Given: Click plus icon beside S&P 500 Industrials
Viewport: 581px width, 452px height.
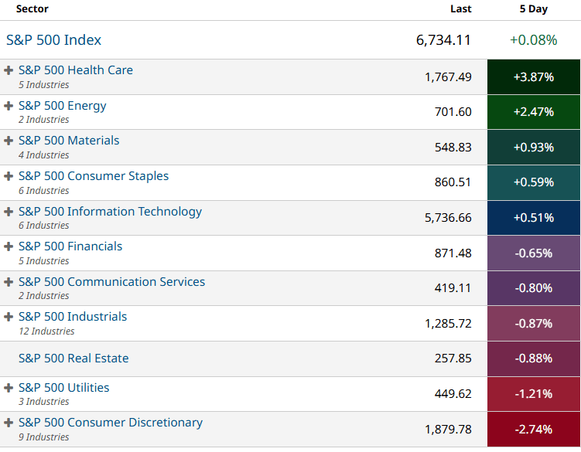Looking at the screenshot, I should (x=9, y=317).
